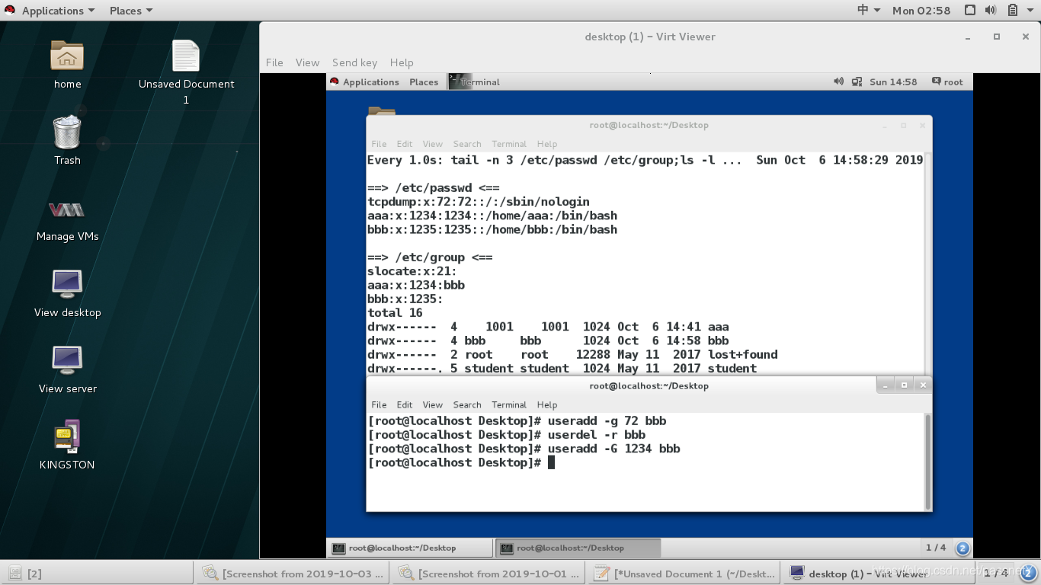
Task: Open Search menu in the lower terminal
Action: (467, 404)
